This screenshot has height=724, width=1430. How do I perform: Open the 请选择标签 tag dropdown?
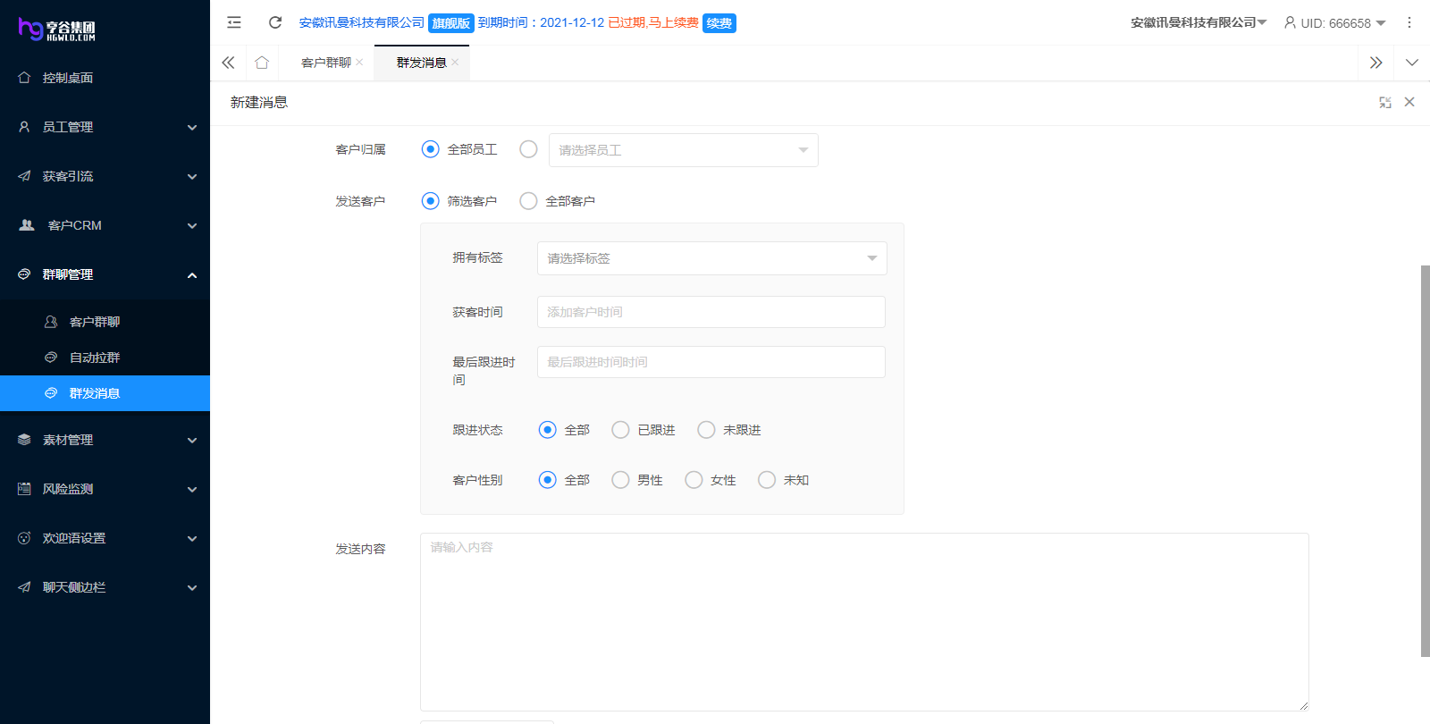711,258
